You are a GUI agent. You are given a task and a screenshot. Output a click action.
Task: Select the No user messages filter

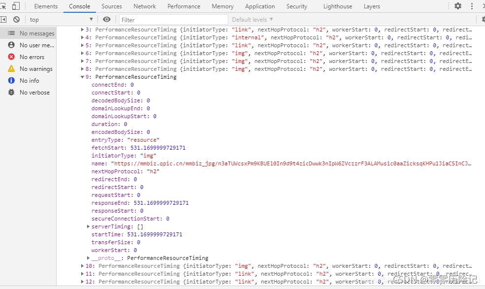(28, 45)
